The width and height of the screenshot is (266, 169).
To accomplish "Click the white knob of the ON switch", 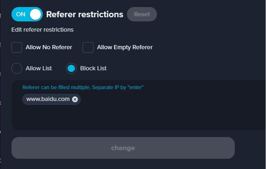I will click(35, 14).
